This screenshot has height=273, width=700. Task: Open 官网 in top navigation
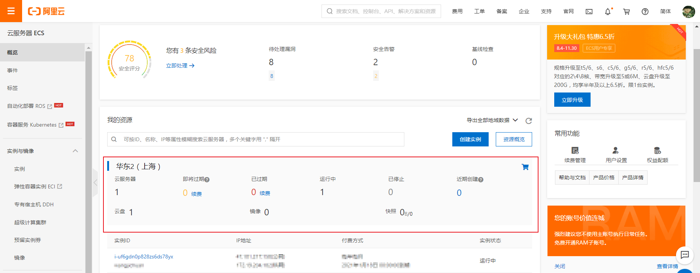tap(568, 12)
